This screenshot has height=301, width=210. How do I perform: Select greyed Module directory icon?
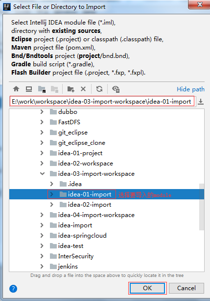tap(54, 89)
